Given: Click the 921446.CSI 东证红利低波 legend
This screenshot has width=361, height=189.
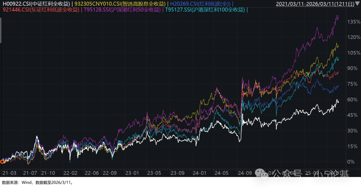Looking at the screenshot, I should pyautogui.click(x=41, y=10).
